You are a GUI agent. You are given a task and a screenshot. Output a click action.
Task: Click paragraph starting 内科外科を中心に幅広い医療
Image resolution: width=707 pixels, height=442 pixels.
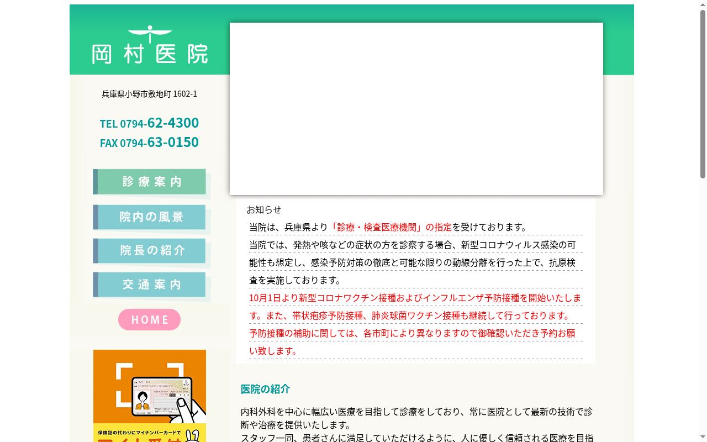[x=417, y=418]
